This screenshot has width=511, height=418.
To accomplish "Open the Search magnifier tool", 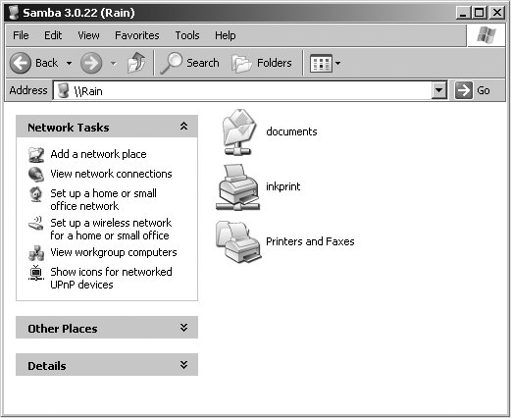I will pos(171,63).
